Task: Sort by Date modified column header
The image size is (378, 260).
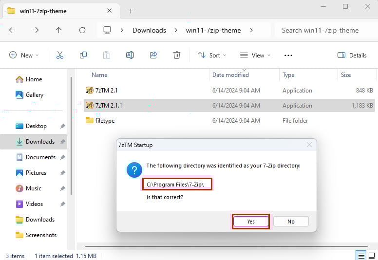Action: (x=230, y=75)
